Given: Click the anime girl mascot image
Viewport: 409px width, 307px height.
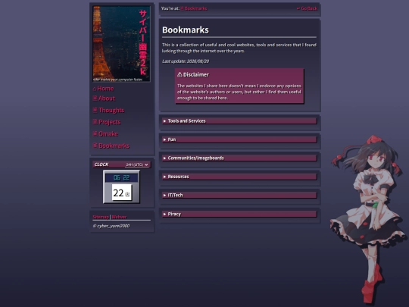Looking at the screenshot, I should (368, 219).
